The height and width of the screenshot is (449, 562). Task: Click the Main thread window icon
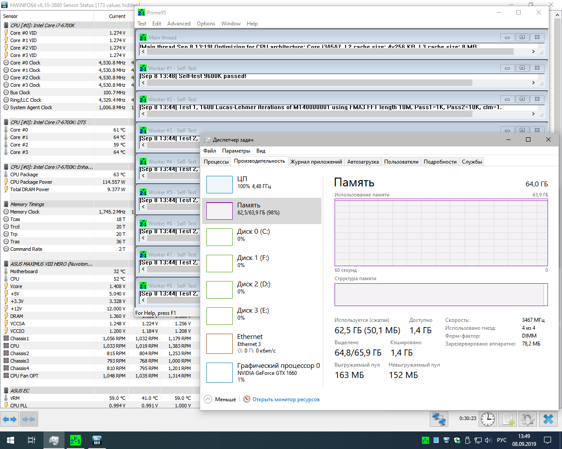coord(143,38)
